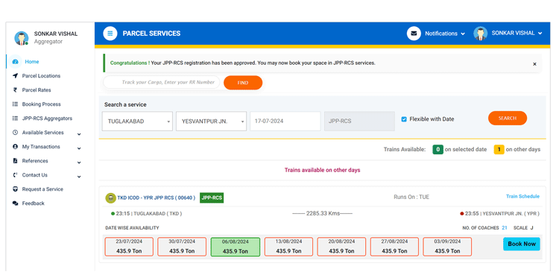Open the Train Schedule link
559x278 pixels.
[522, 196]
